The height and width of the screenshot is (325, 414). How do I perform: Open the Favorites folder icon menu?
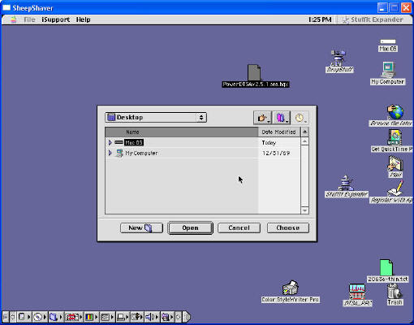(282, 118)
